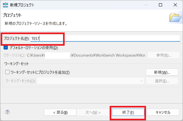
Task: Click the ワーキング・セット group label
Action: pyautogui.click(x=17, y=64)
